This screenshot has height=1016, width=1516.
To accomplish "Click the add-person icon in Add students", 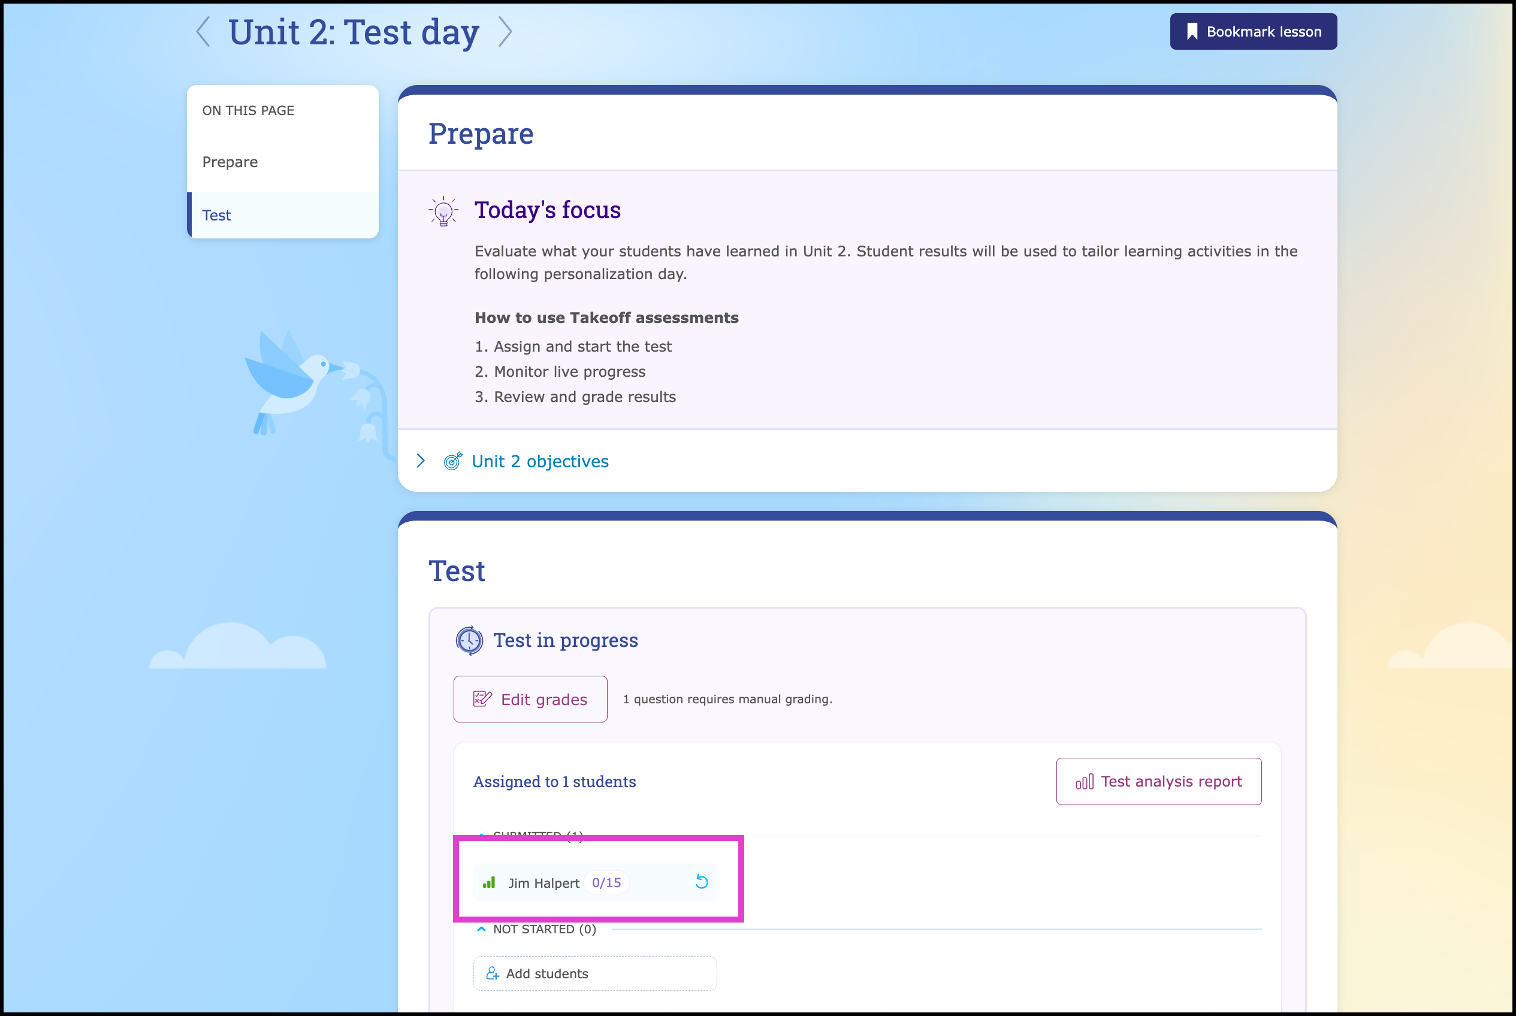I will [x=493, y=973].
